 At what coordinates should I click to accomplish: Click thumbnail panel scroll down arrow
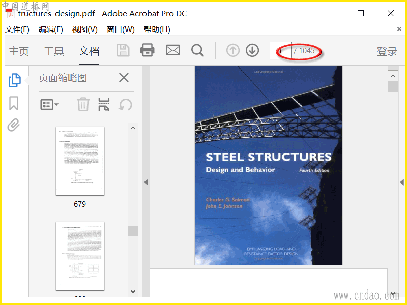pyautogui.click(x=133, y=291)
